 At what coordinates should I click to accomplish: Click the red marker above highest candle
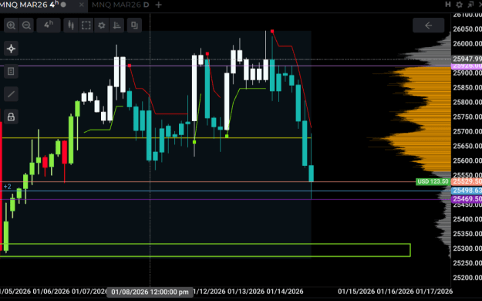tap(272, 31)
